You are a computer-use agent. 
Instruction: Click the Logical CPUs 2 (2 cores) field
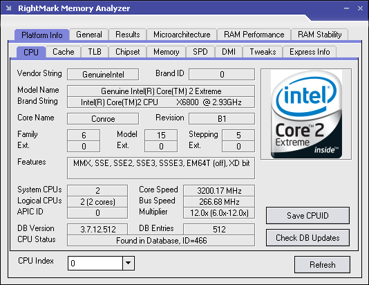97,201
